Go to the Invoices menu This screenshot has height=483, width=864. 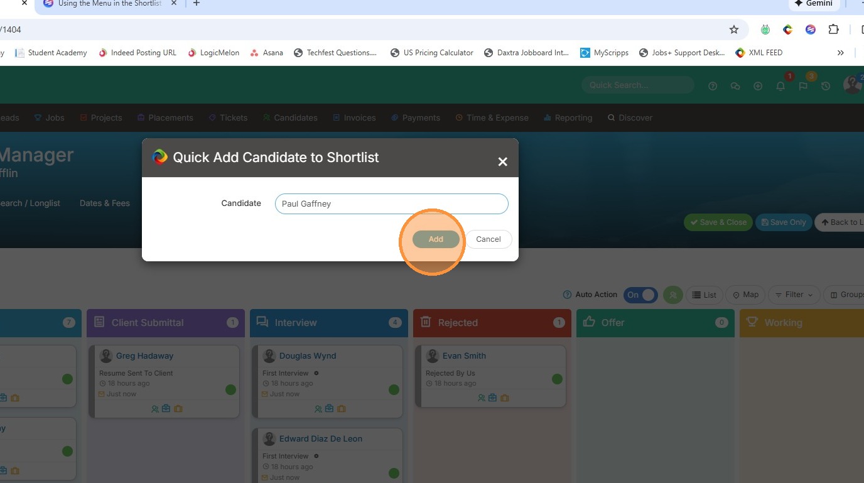(x=354, y=117)
